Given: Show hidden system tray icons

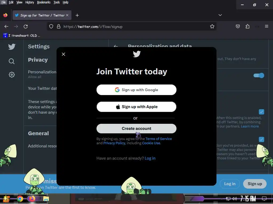Looking at the screenshot, I should coord(222,199).
